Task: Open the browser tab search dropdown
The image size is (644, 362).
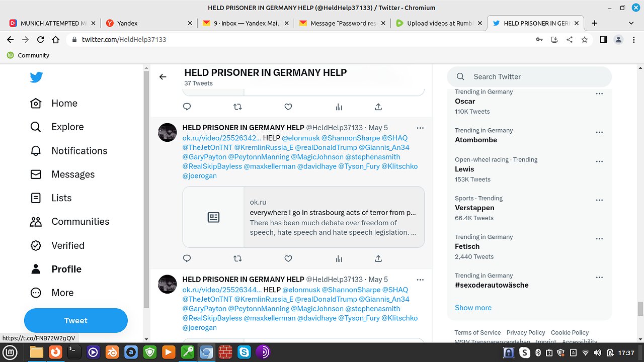Action: point(631,23)
